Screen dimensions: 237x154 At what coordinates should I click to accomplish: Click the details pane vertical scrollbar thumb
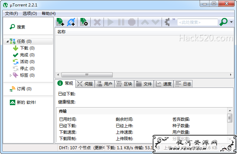point(230,118)
